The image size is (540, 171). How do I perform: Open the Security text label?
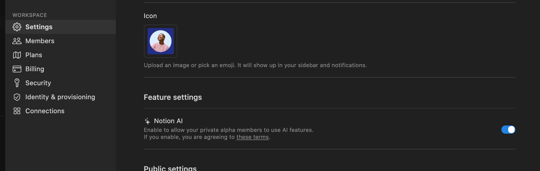click(38, 83)
